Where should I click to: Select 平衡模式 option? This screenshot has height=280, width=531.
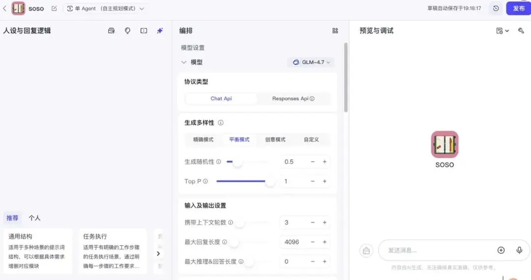(x=239, y=139)
